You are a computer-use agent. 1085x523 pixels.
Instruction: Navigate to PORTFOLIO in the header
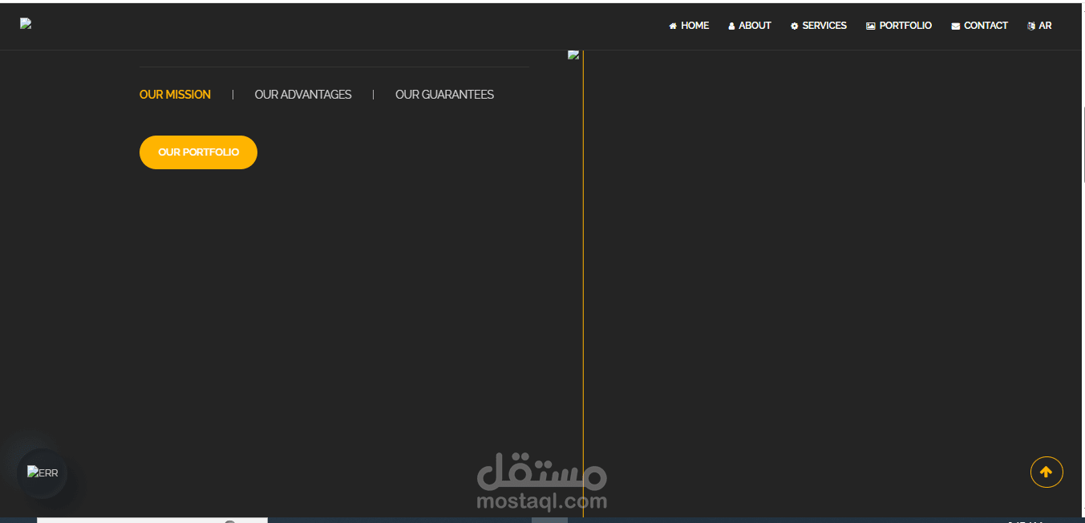899,26
